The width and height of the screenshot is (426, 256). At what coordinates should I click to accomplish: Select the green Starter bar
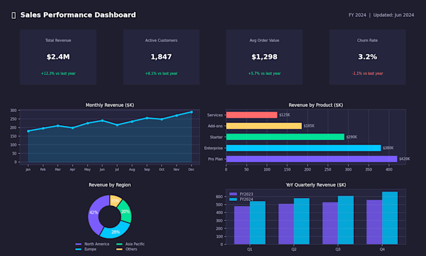[285, 137]
